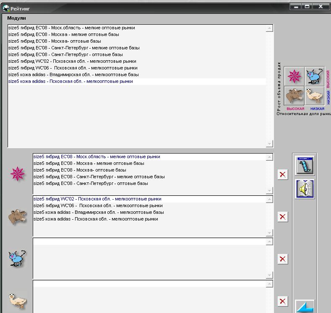Select highlighted 'кожа adidas - Псковская обл.' in Модули
331x313 pixels.
[x=137, y=82]
